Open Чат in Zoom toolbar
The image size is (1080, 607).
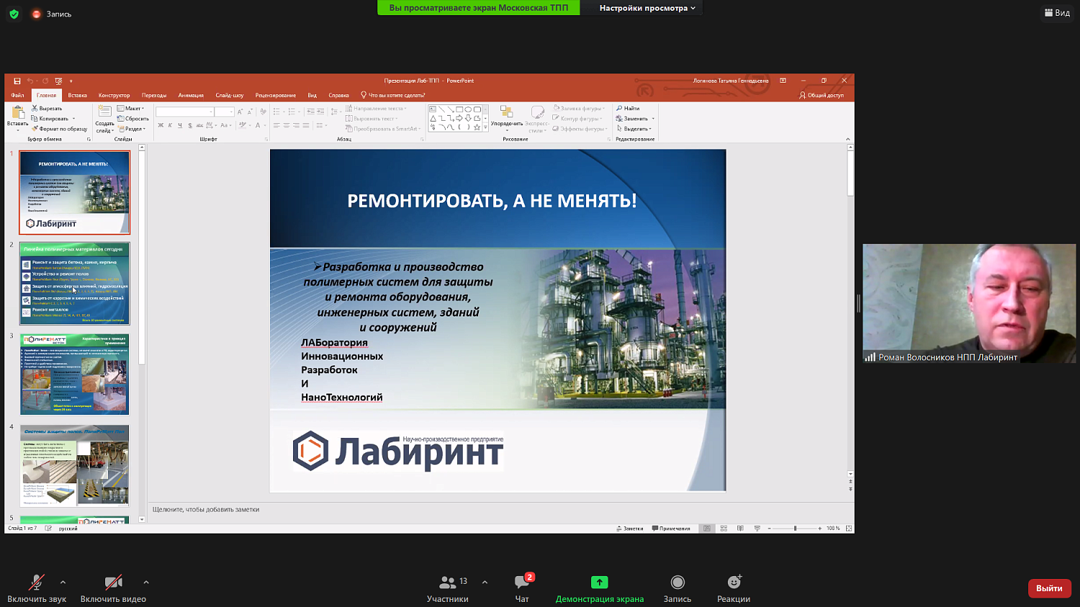pyautogui.click(x=523, y=588)
